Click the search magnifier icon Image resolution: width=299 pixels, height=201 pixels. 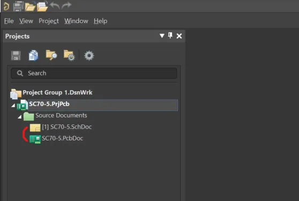click(20, 73)
